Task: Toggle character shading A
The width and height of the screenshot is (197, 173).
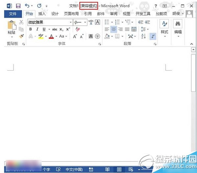Action: coord(91,37)
